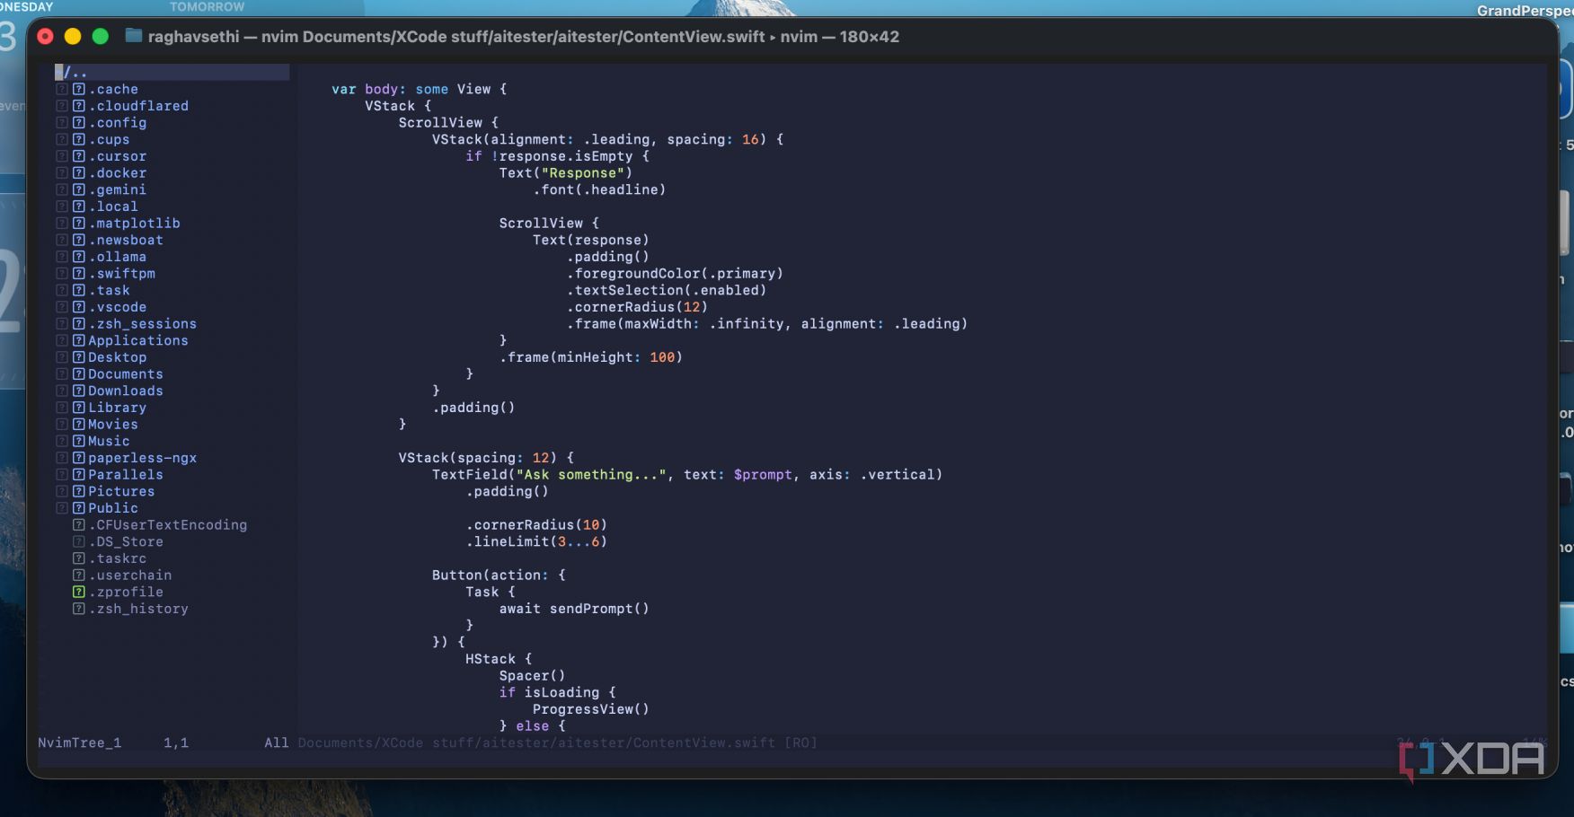Click the file icon beside .zsh_history

79,609
